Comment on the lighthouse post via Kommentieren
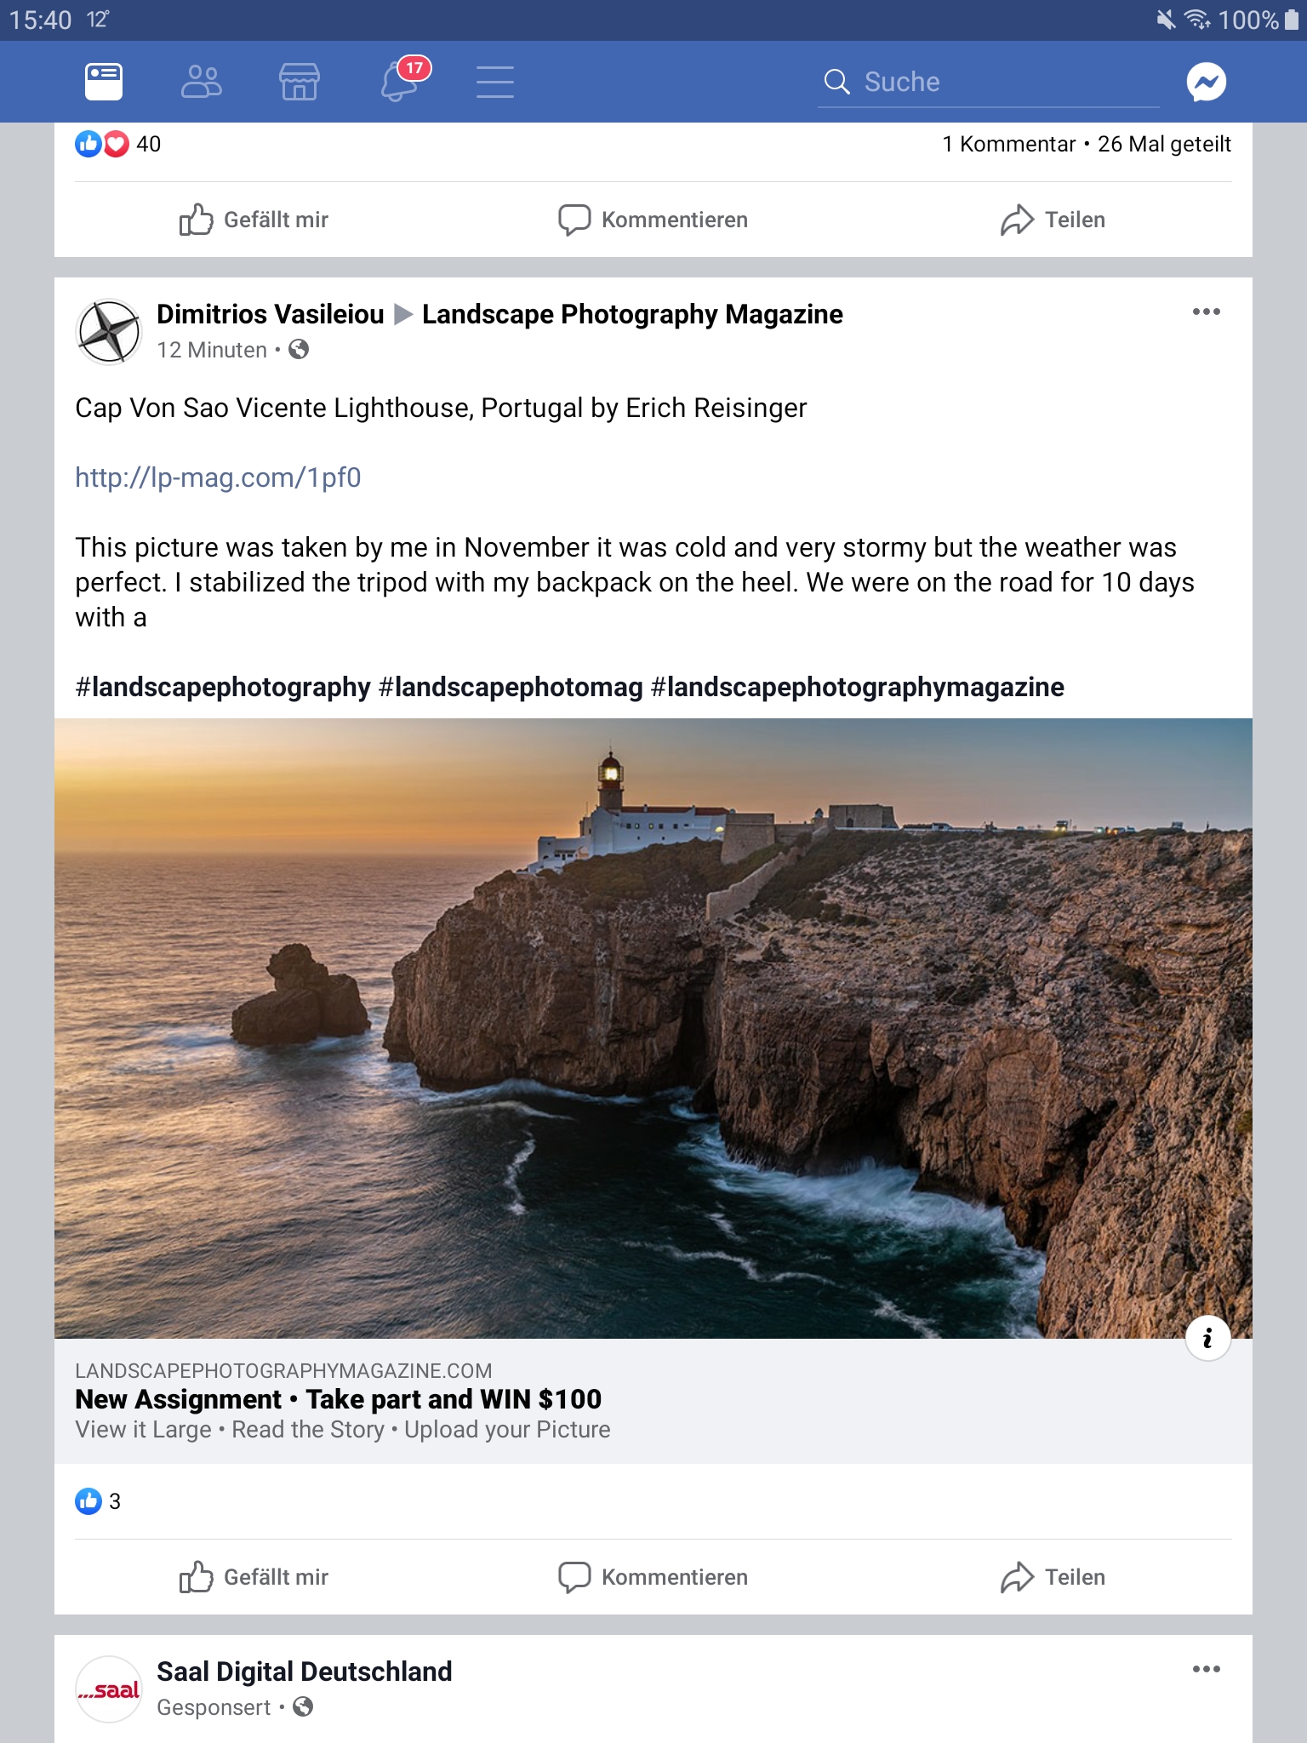Image resolution: width=1307 pixels, height=1743 pixels. pyautogui.click(x=653, y=1577)
